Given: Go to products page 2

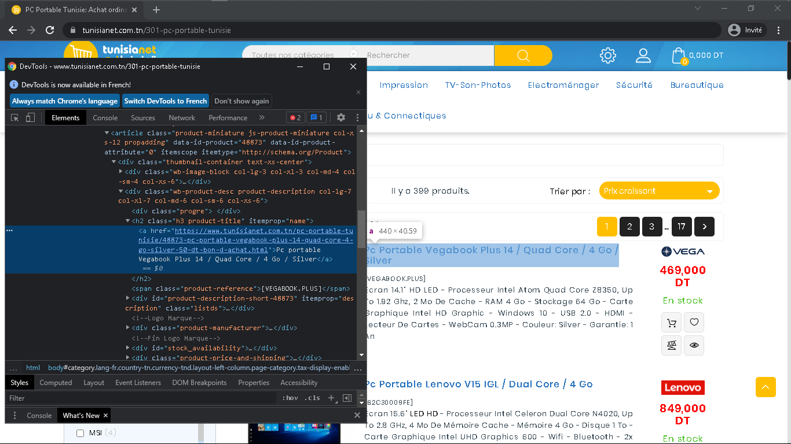Looking at the screenshot, I should (629, 227).
